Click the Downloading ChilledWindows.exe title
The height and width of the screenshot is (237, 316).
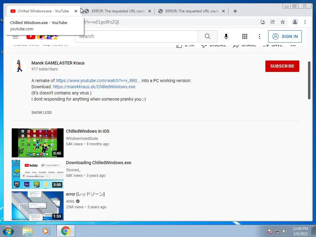pos(98,163)
